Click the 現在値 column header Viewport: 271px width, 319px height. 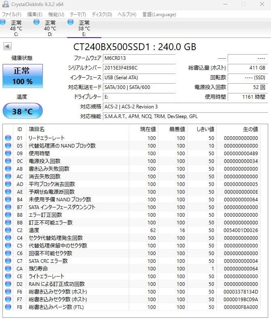(144, 129)
